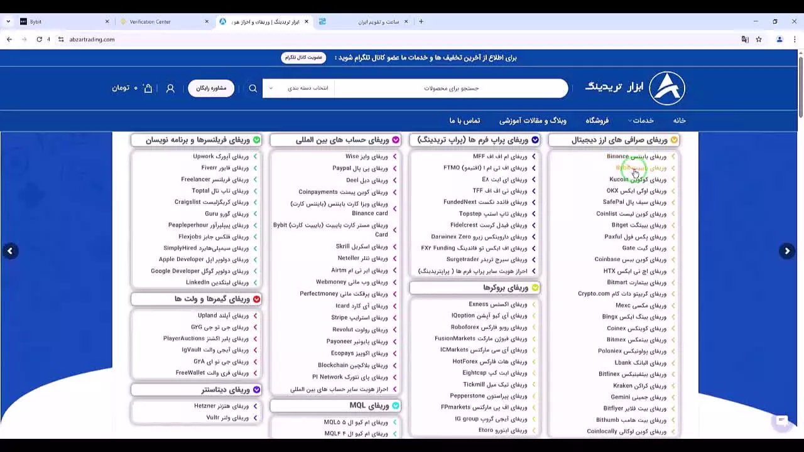
Task: Click the browser back arrow
Action: 9,39
